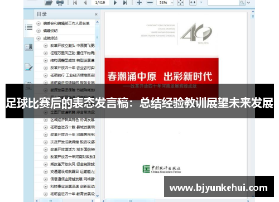Open 改革开放立潮头 中原腾飞 chapter
This screenshot has width=279, height=202.
pyautogui.click(x=73, y=46)
